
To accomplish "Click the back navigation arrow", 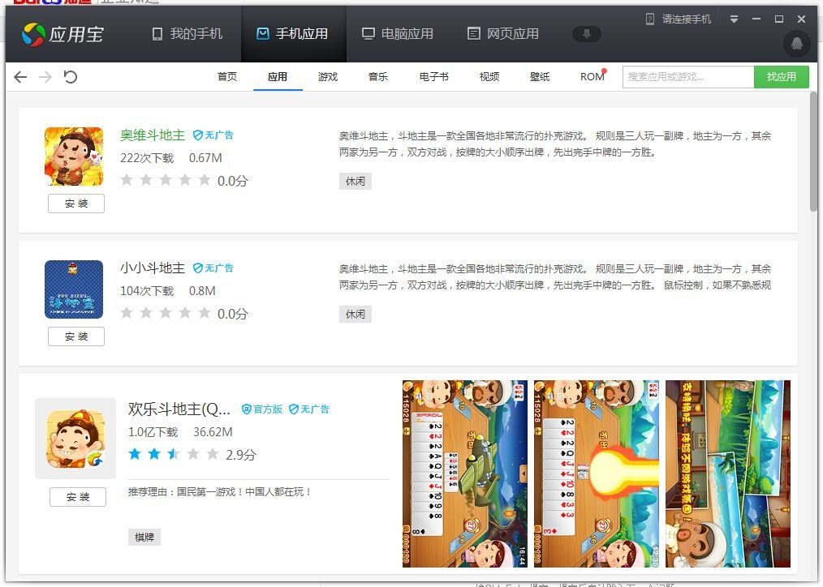I will coord(19,76).
